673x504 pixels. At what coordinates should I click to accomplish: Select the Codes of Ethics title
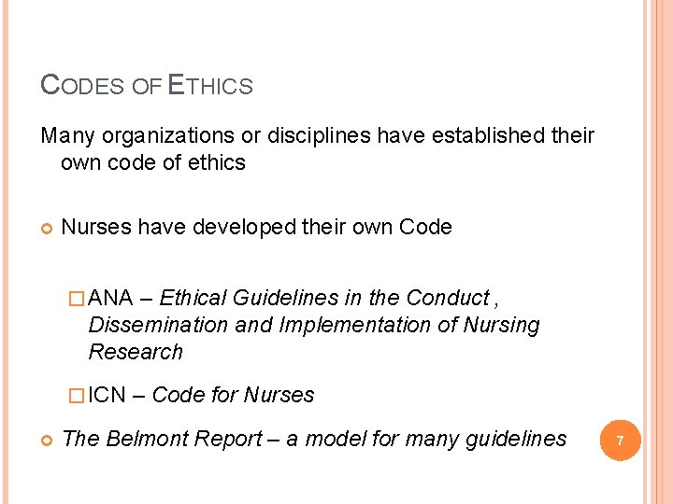point(147,84)
